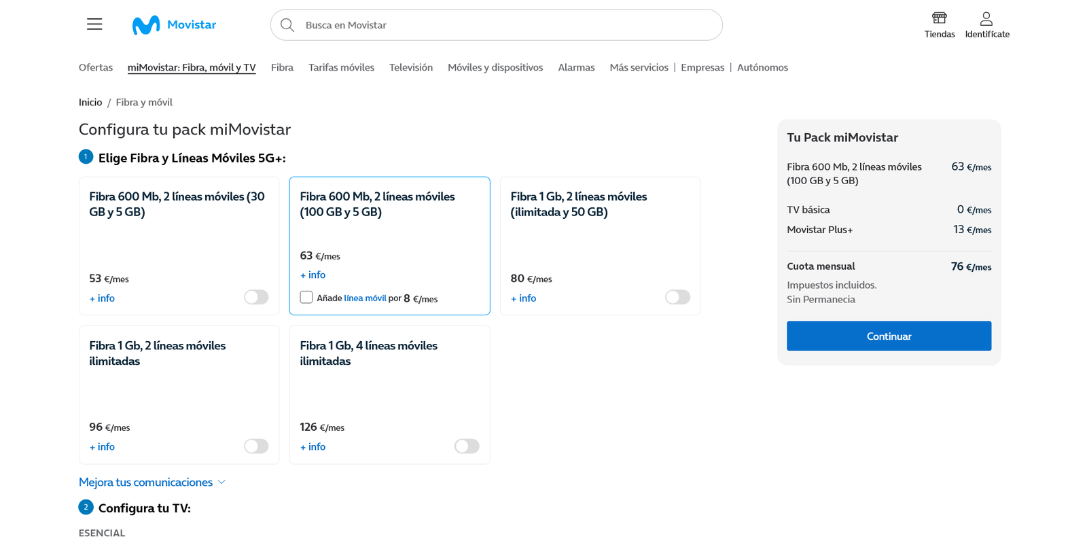The height and width of the screenshot is (545, 1087).
Task: Click Configura tu TV heading
Action: coord(145,508)
